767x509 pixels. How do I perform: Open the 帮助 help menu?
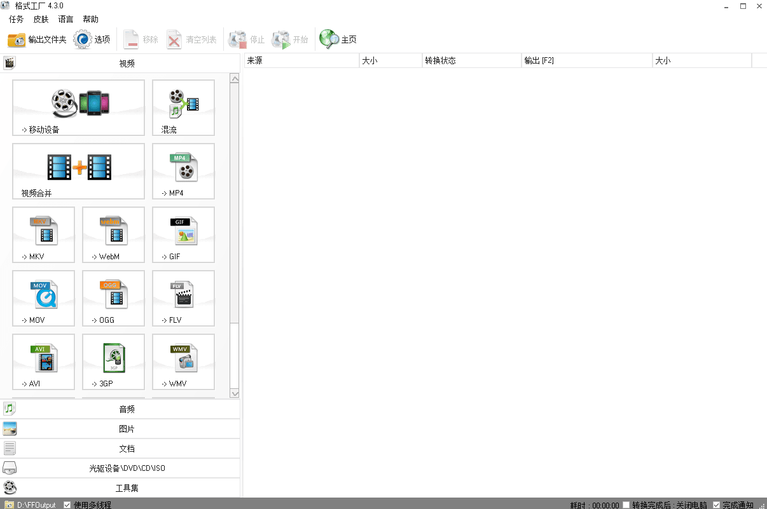click(x=90, y=19)
